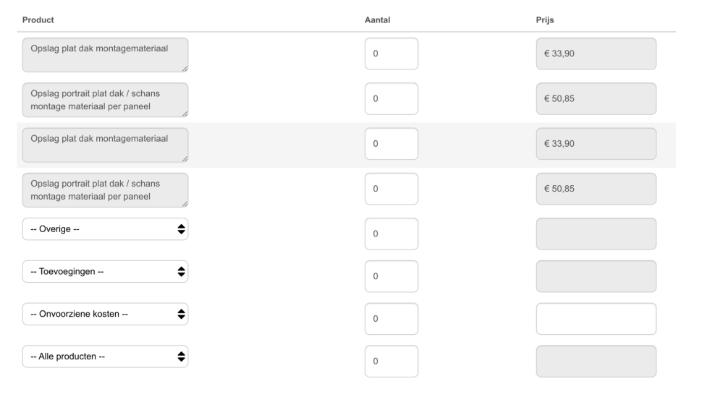Click the Aantal box next to Alle producten
The width and height of the screenshot is (702, 410).
pyautogui.click(x=391, y=361)
